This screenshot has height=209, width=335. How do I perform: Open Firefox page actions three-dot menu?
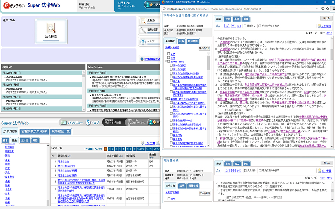[318, 9]
